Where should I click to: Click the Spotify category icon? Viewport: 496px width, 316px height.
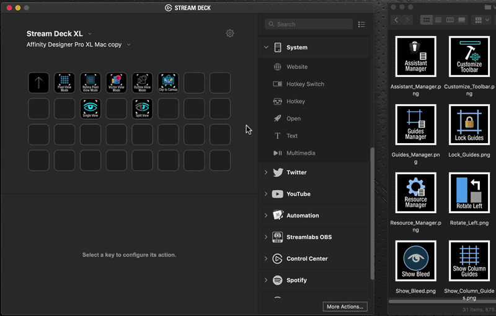[x=278, y=280]
